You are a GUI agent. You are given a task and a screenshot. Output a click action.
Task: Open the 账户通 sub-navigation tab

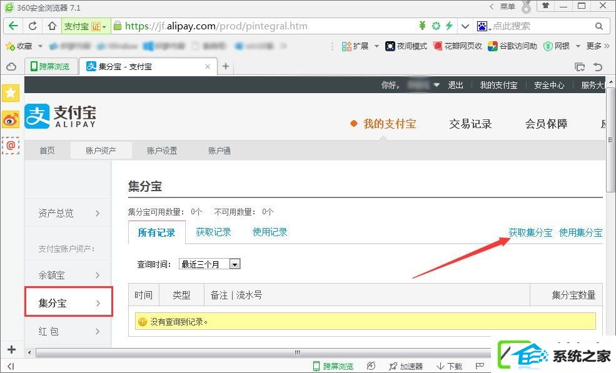(x=220, y=151)
